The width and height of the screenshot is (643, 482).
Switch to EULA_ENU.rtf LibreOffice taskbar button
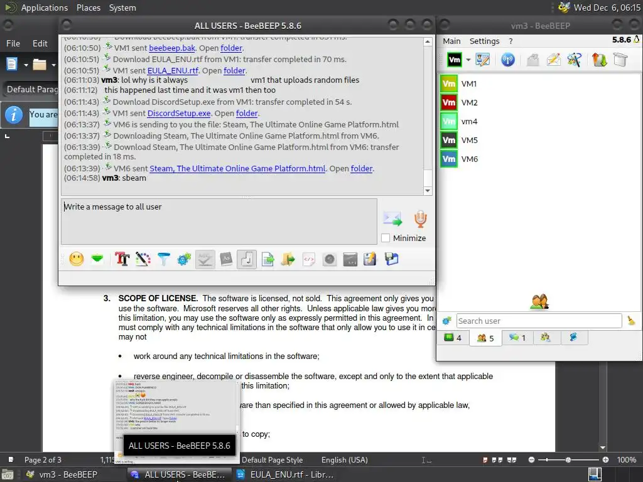pos(287,474)
